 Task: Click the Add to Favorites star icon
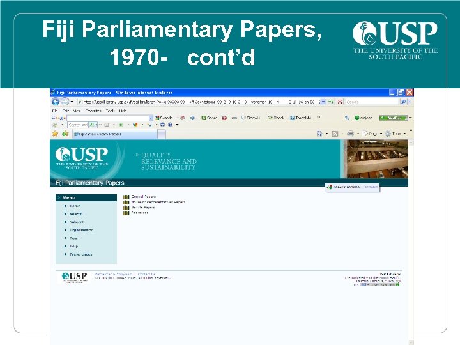point(65,134)
